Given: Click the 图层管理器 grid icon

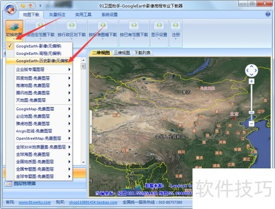Looking at the screenshot, I should 8,183.
